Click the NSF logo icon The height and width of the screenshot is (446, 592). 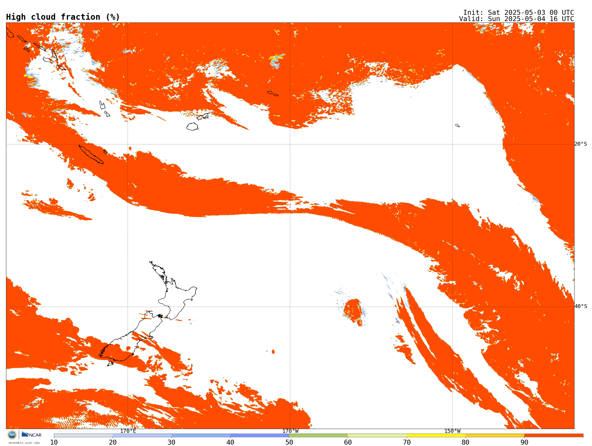click(x=12, y=435)
